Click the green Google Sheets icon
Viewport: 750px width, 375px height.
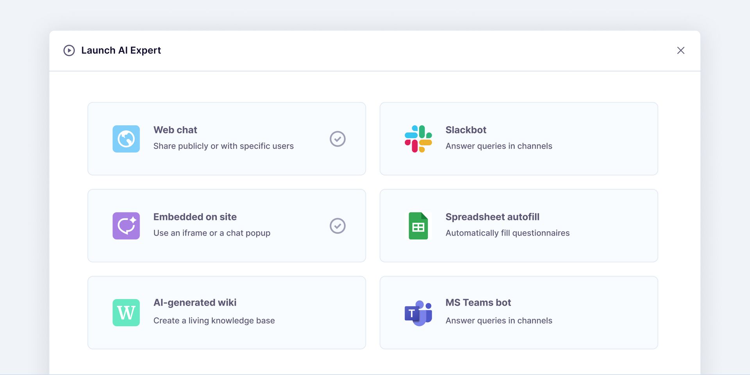(x=418, y=226)
